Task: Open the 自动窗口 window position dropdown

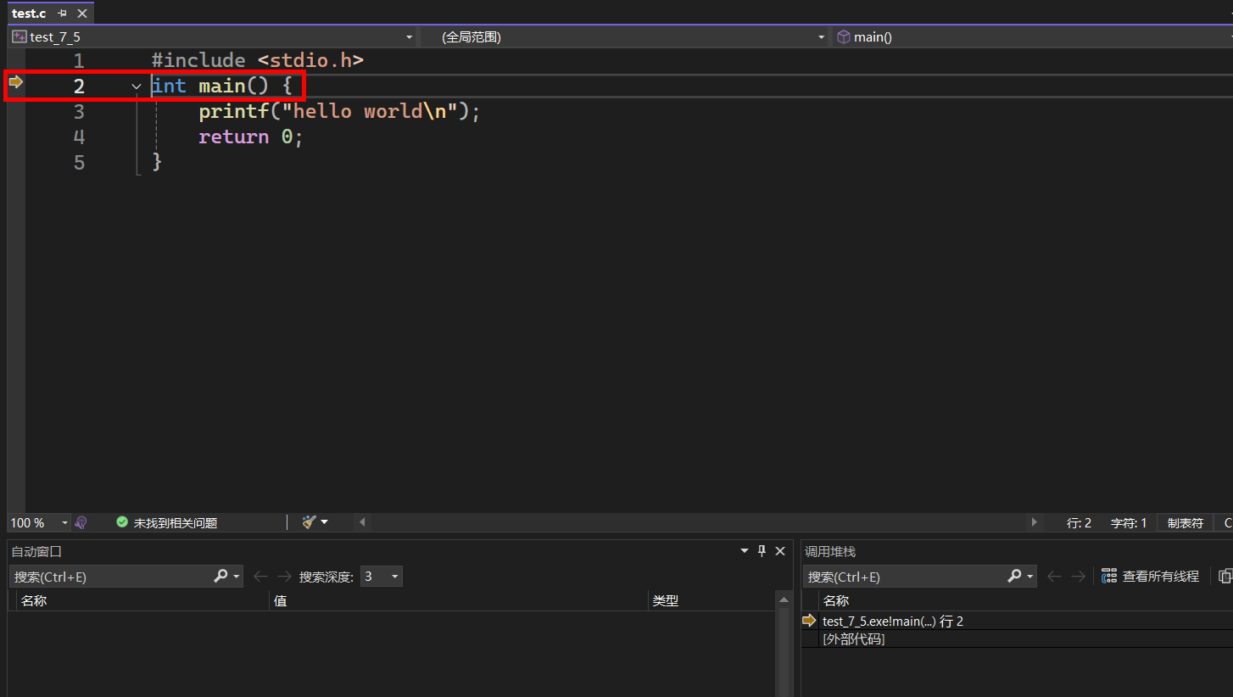Action: [x=745, y=551]
